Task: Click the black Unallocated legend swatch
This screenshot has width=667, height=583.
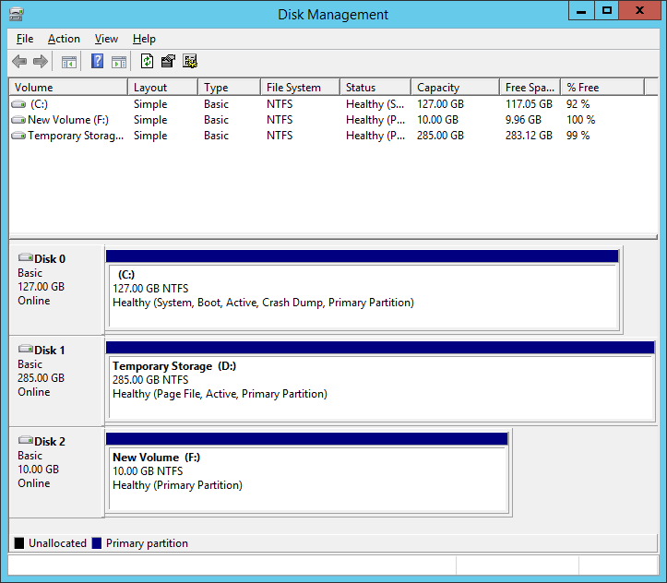Action: coord(19,543)
